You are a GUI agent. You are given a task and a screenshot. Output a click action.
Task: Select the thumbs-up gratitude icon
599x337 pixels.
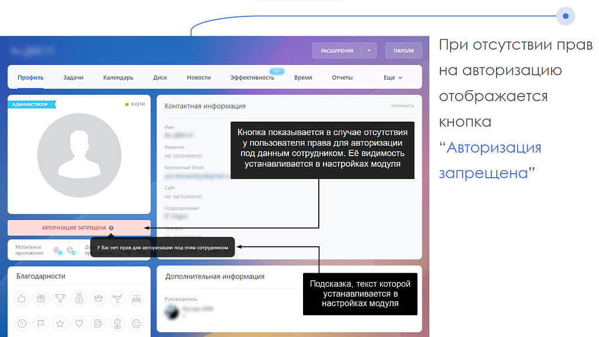pos(22,298)
